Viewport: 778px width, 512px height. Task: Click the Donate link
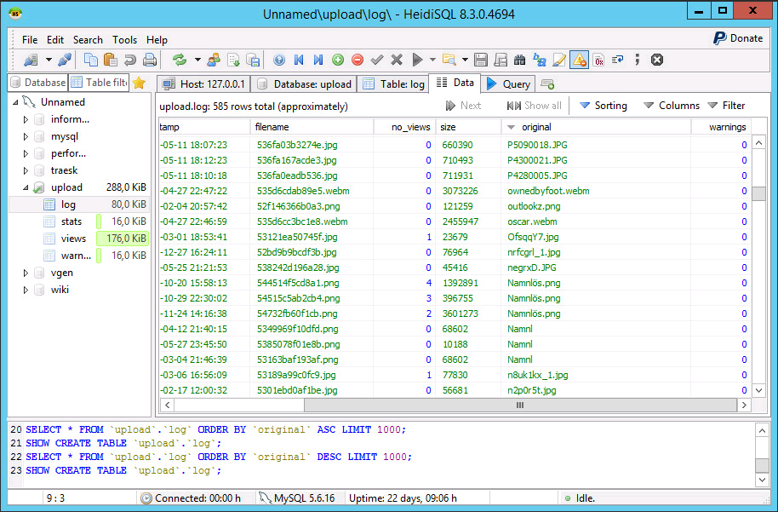[738, 38]
